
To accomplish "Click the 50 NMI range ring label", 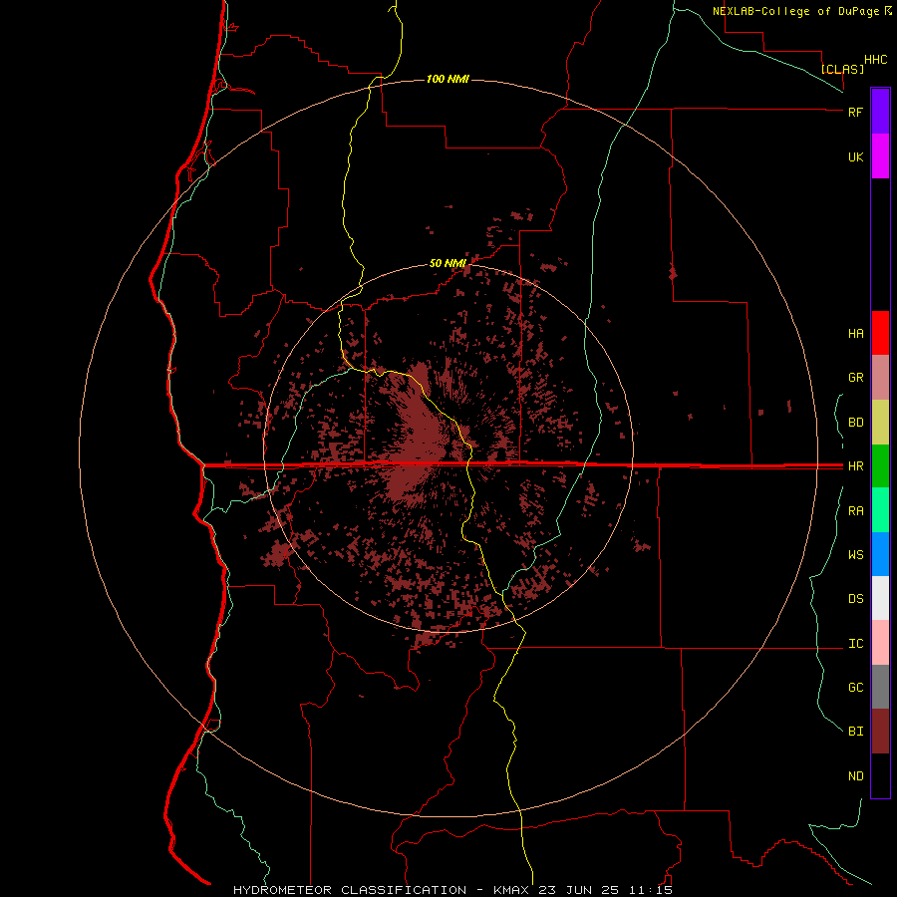I will (448, 263).
